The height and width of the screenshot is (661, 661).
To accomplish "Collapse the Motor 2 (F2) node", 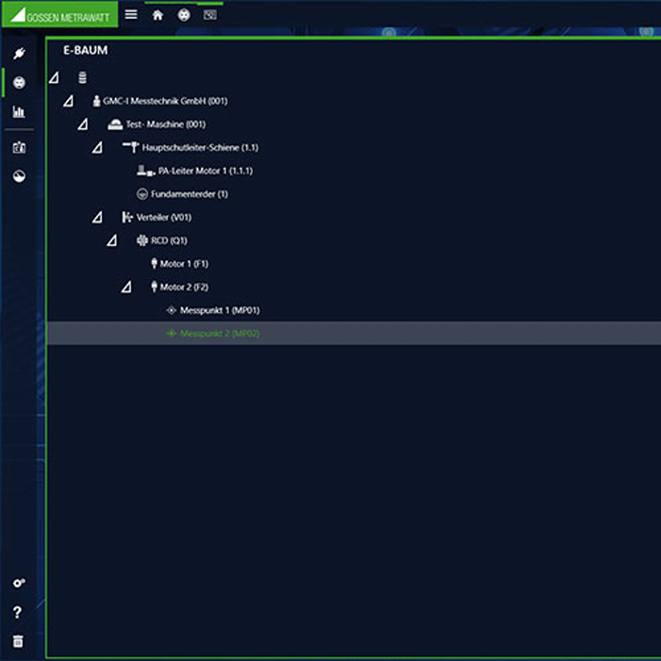I will 126,288.
